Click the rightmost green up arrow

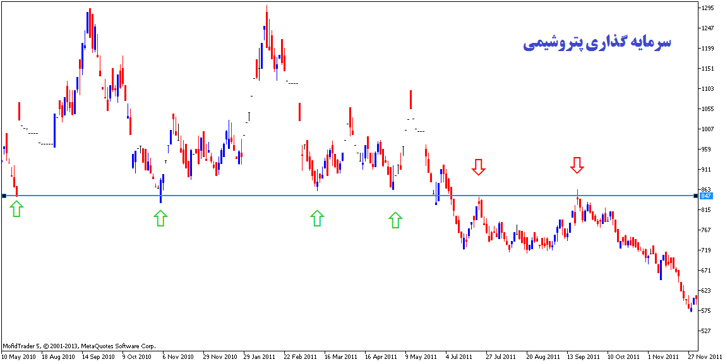pyautogui.click(x=395, y=220)
